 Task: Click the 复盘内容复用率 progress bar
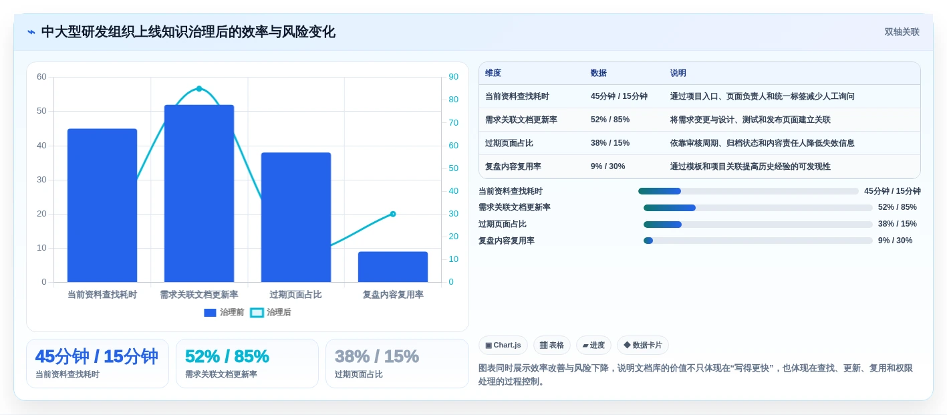click(x=758, y=241)
